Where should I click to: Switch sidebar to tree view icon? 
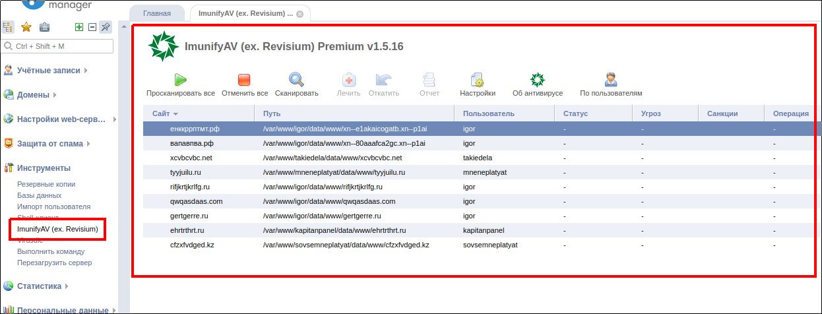[9, 27]
